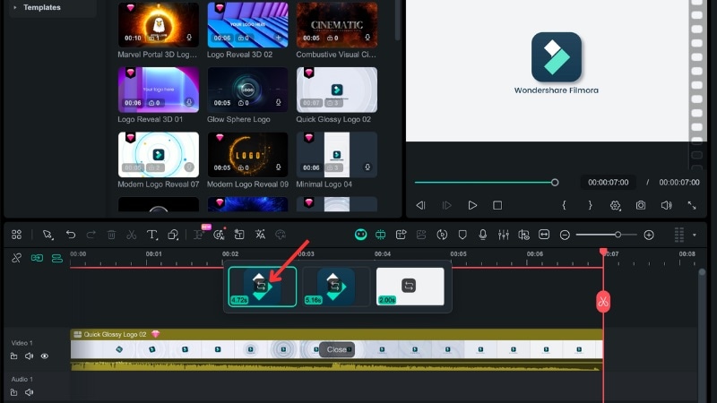Screen dimensions: 717x403
Task: Lock the Audio 1 track
Action: click(x=14, y=392)
